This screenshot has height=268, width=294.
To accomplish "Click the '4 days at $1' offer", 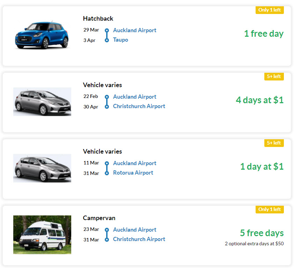I will (x=259, y=100).
